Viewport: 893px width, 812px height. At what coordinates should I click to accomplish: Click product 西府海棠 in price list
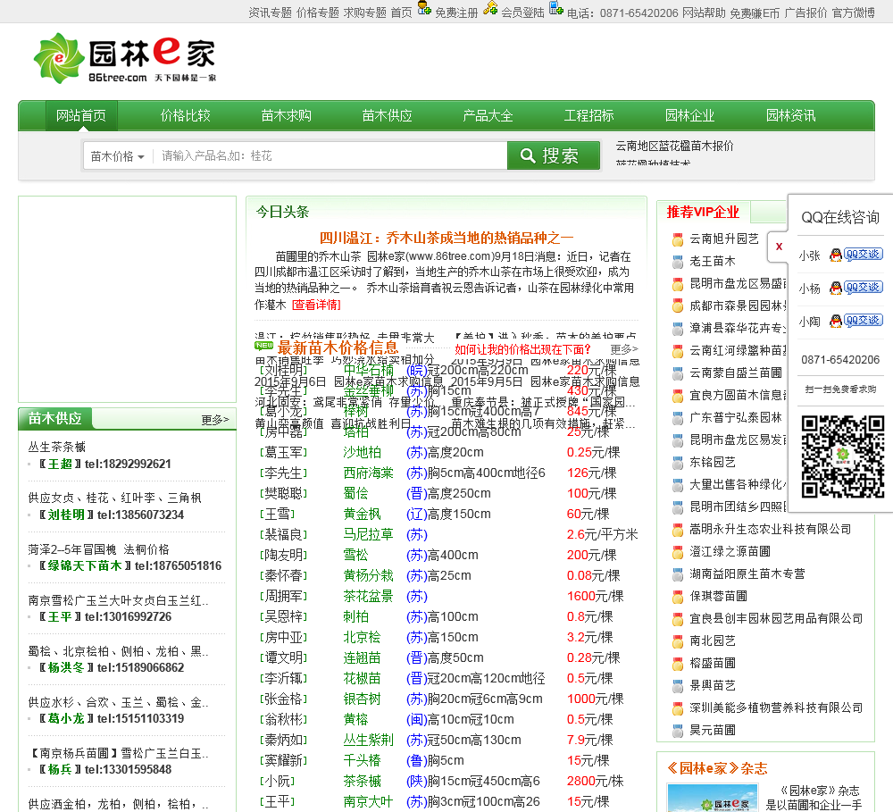[368, 473]
